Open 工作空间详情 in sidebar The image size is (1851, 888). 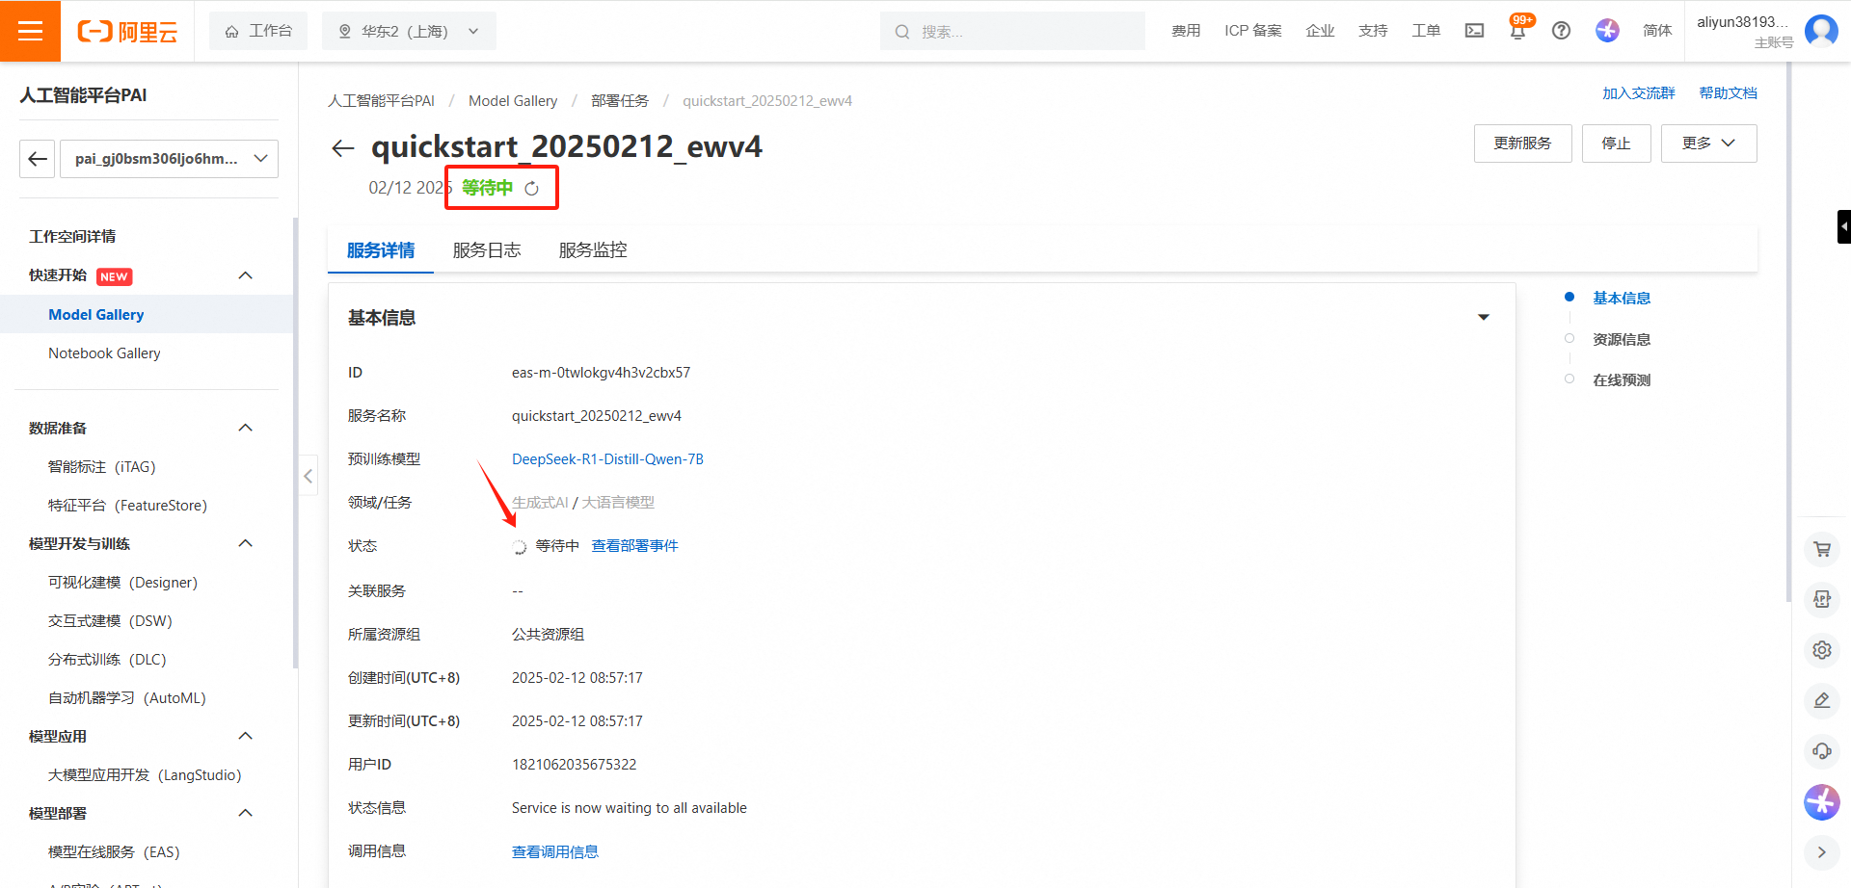pos(72,237)
